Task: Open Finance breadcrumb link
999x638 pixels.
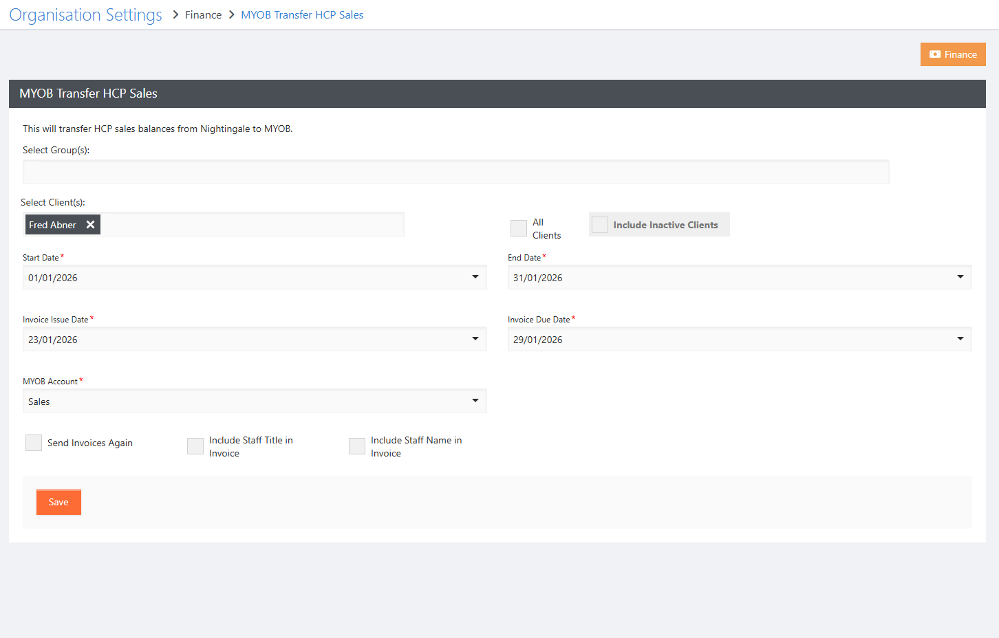Action: point(203,15)
